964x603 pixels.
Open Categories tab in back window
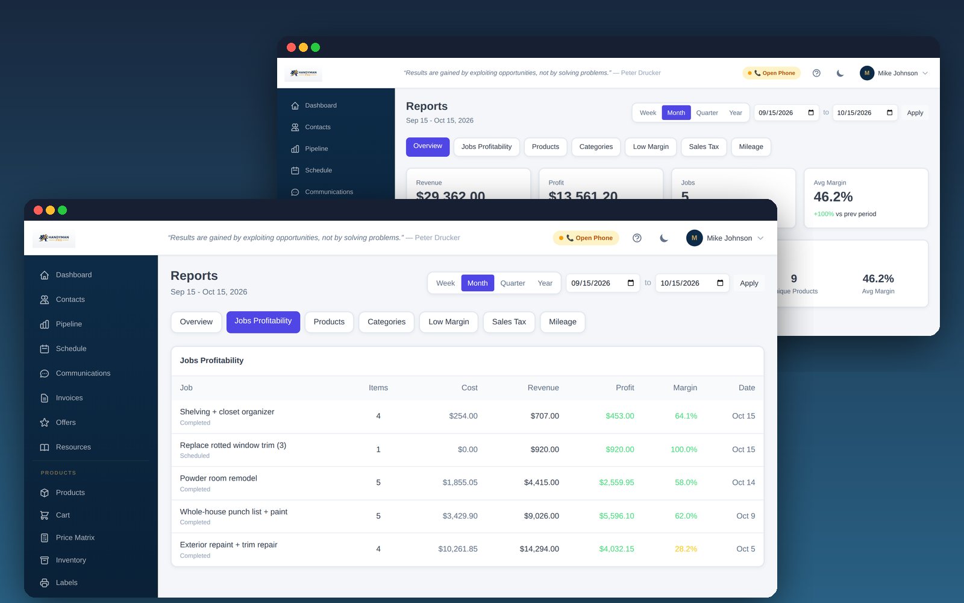596,147
